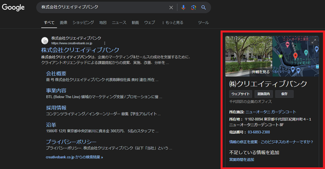Image resolution: width=325 pixels, height=169 pixels.
Task: Open the main 株式会社クリエイティブバンク result title
Action: tap(80, 50)
